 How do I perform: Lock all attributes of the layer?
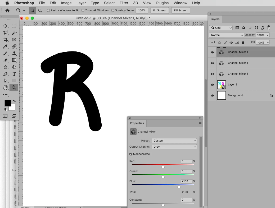[x=243, y=42]
